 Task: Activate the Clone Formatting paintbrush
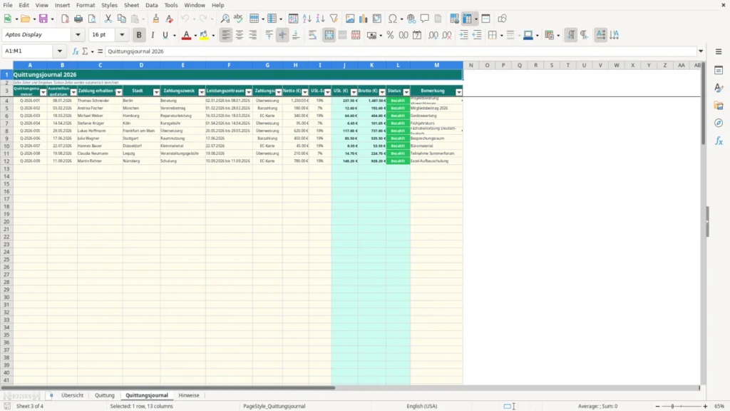[156, 19]
